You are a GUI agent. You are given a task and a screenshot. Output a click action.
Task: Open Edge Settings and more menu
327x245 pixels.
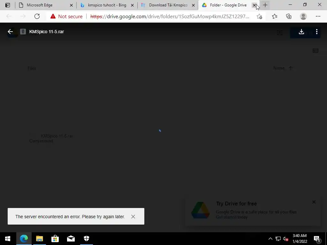click(x=318, y=16)
